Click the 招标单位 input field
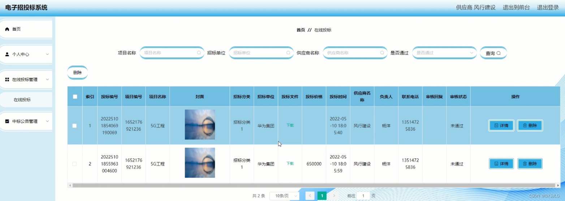This screenshot has height=201, width=565. click(x=261, y=53)
